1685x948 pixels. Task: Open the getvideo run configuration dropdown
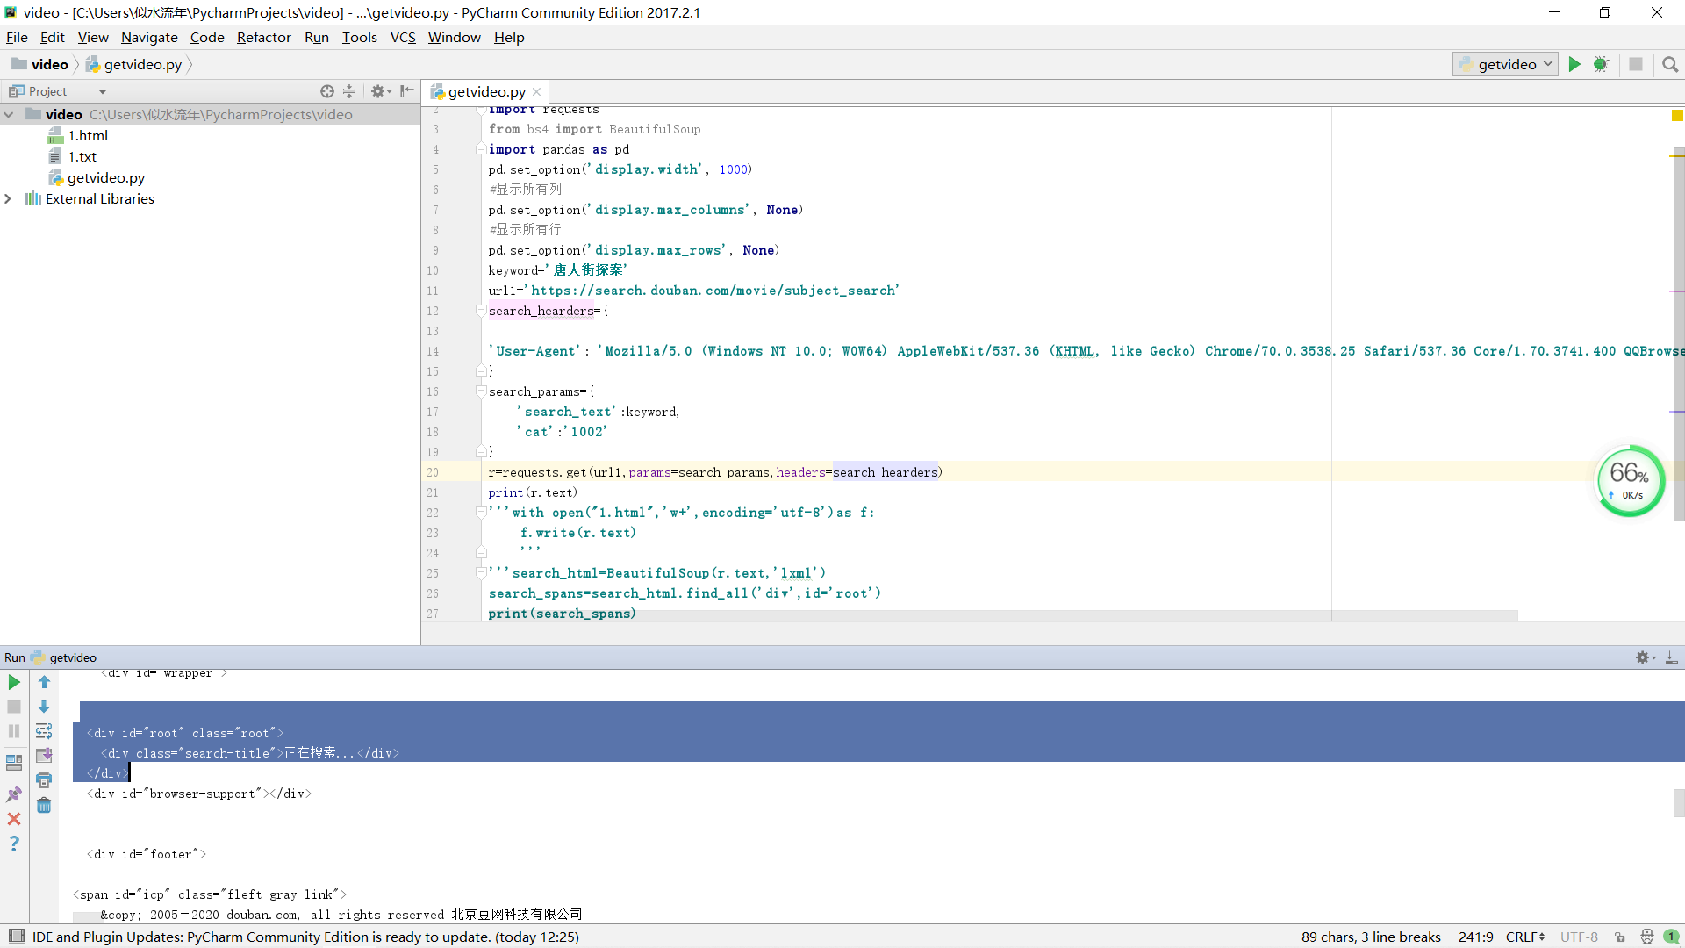[x=1506, y=64]
